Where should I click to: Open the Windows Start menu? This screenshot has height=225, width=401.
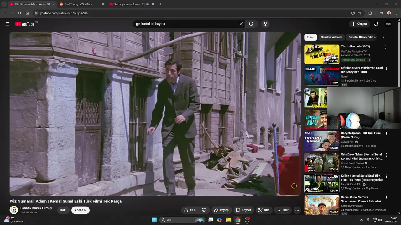click(x=154, y=220)
